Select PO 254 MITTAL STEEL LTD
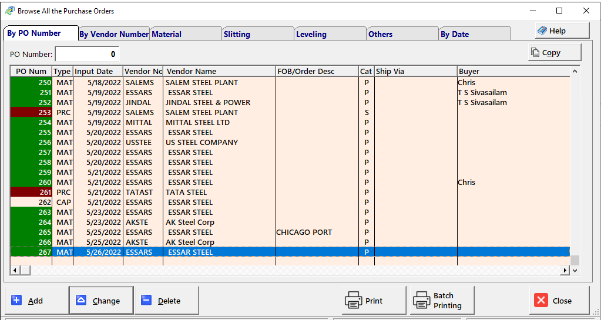Image resolution: width=601 pixels, height=320 pixels. point(290,122)
